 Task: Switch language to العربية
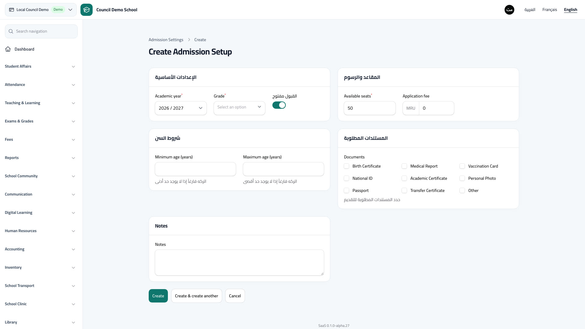[530, 10]
